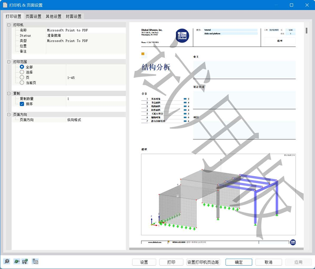This screenshot has width=315, height=269.
Task: Click the 复制数量 value field
Action: [96, 99]
